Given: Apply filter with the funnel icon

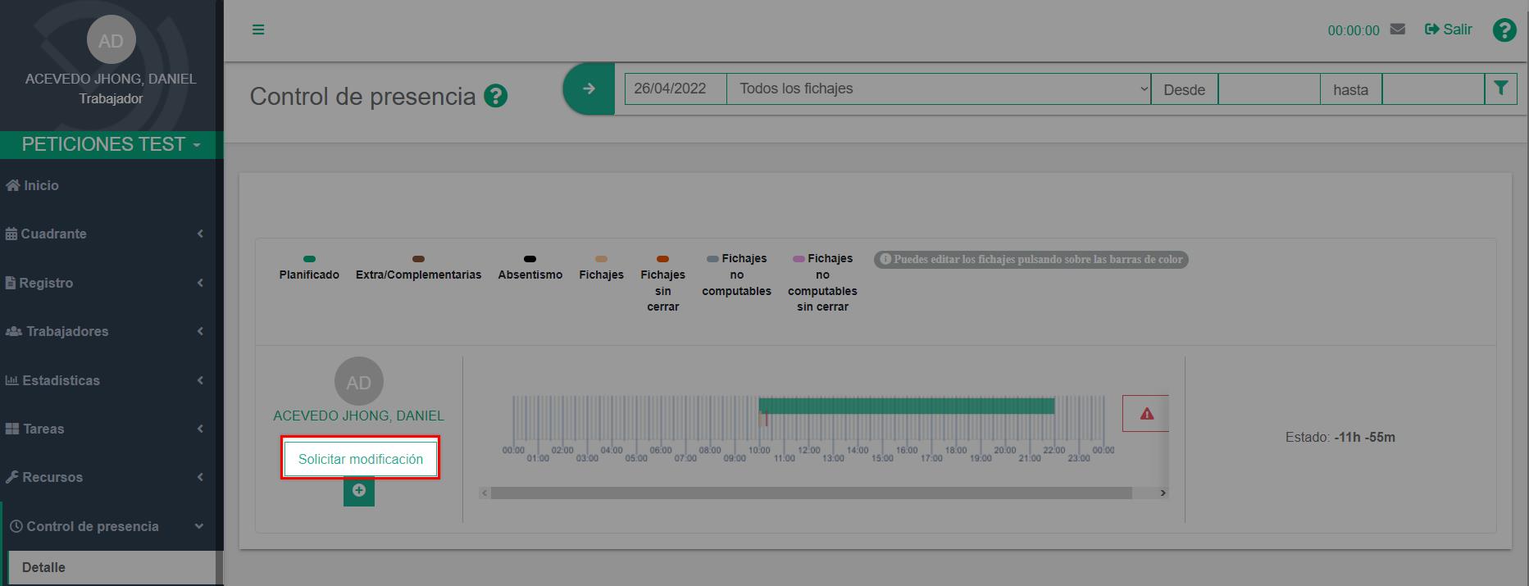Looking at the screenshot, I should coord(1500,89).
